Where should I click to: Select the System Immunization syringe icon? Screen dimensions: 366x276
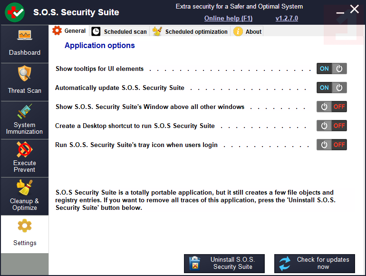[x=25, y=112]
